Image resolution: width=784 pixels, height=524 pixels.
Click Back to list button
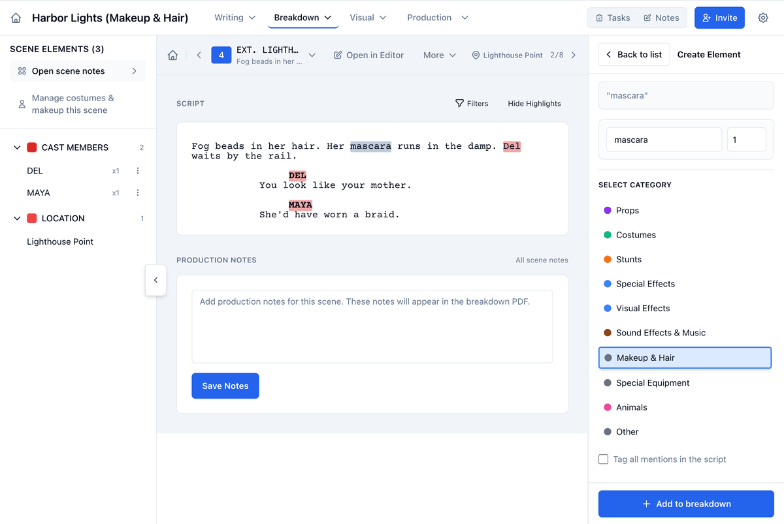(633, 55)
